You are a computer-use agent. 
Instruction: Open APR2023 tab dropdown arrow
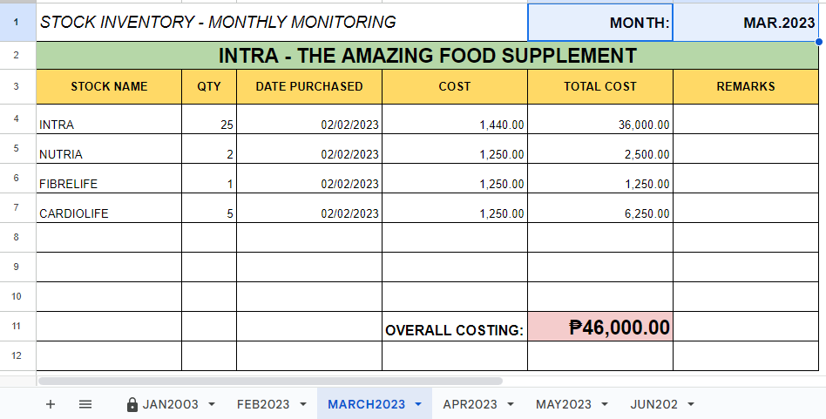click(510, 404)
